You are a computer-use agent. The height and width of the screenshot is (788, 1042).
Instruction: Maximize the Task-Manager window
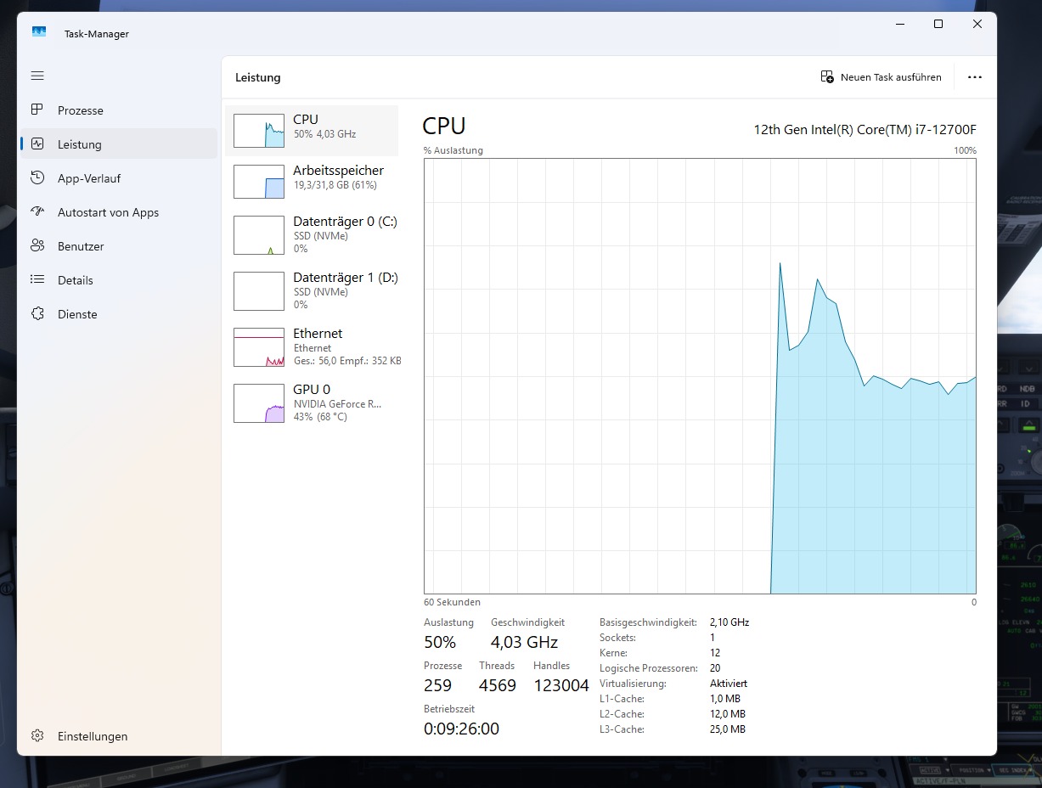tap(938, 25)
